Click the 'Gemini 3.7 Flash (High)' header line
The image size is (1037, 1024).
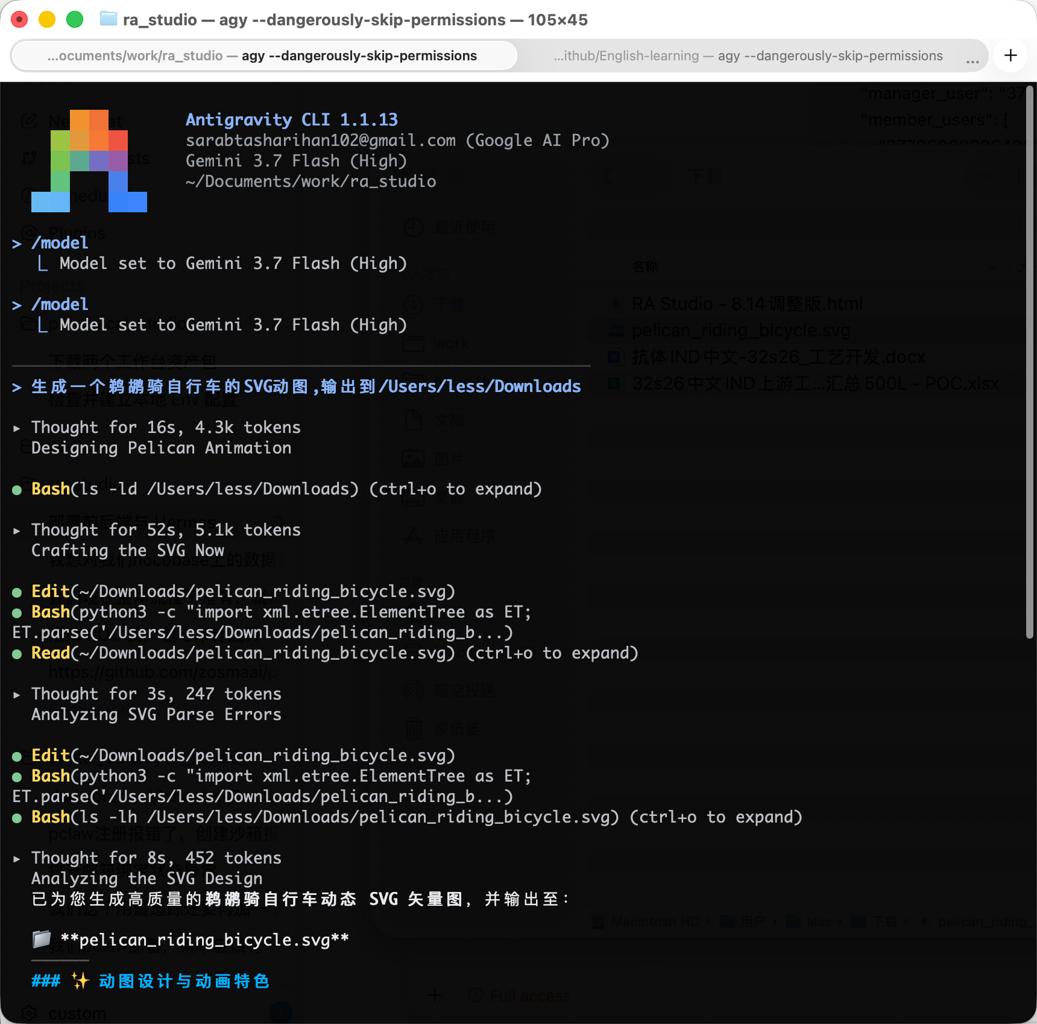coord(296,161)
